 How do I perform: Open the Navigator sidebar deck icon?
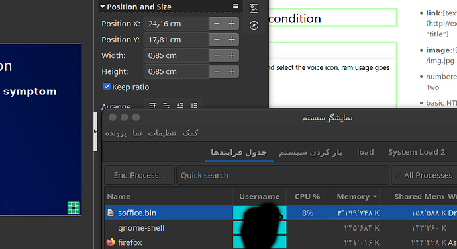tap(254, 26)
